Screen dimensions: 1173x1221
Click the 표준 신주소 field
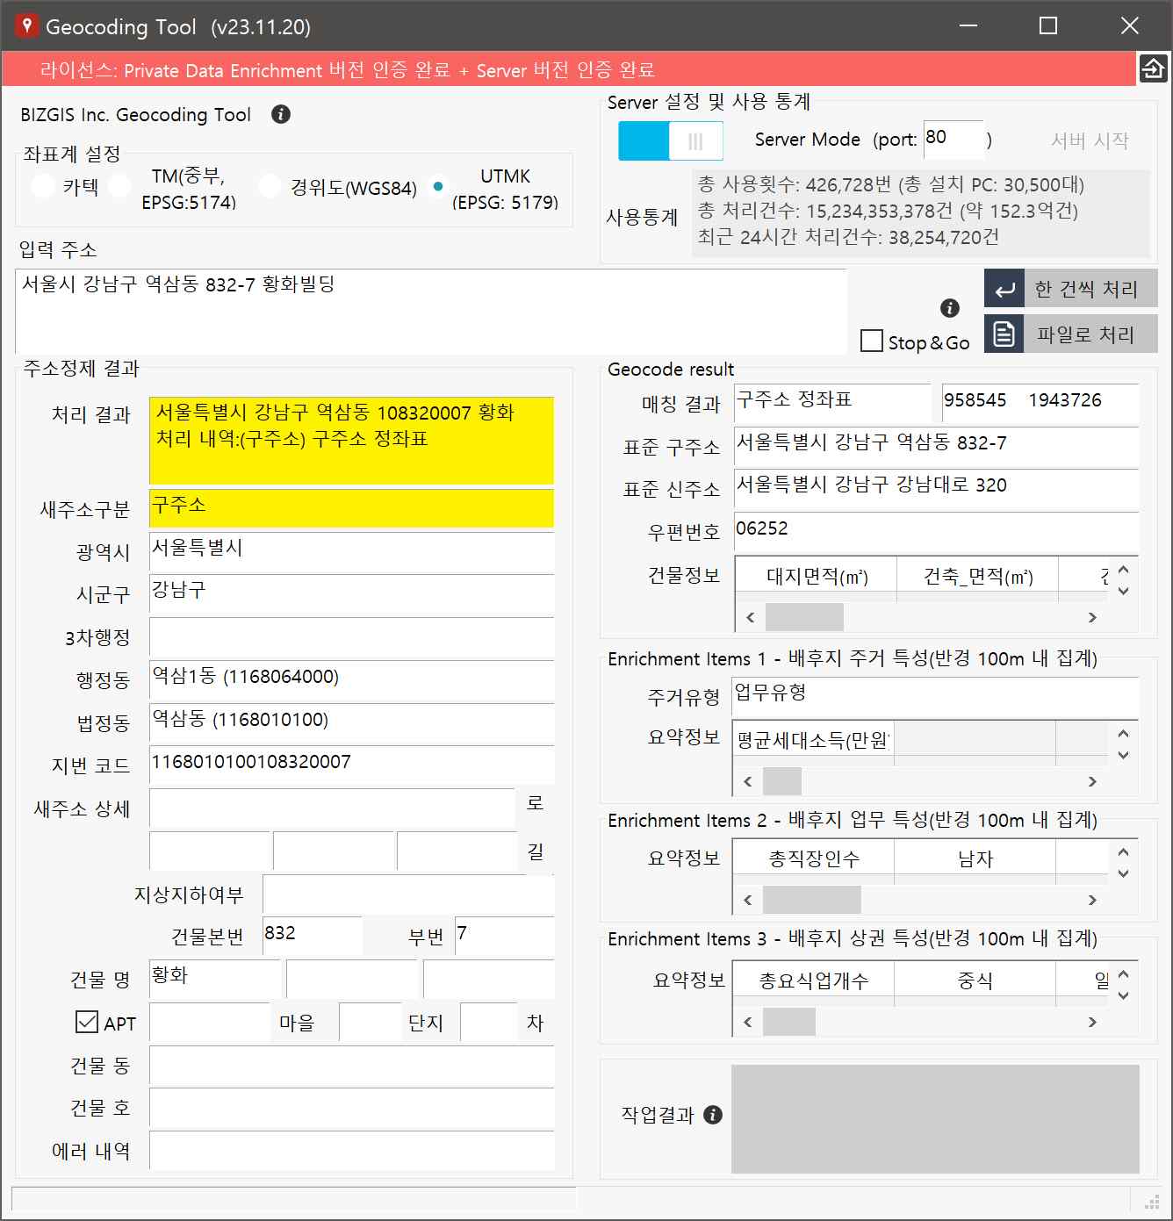tap(937, 488)
